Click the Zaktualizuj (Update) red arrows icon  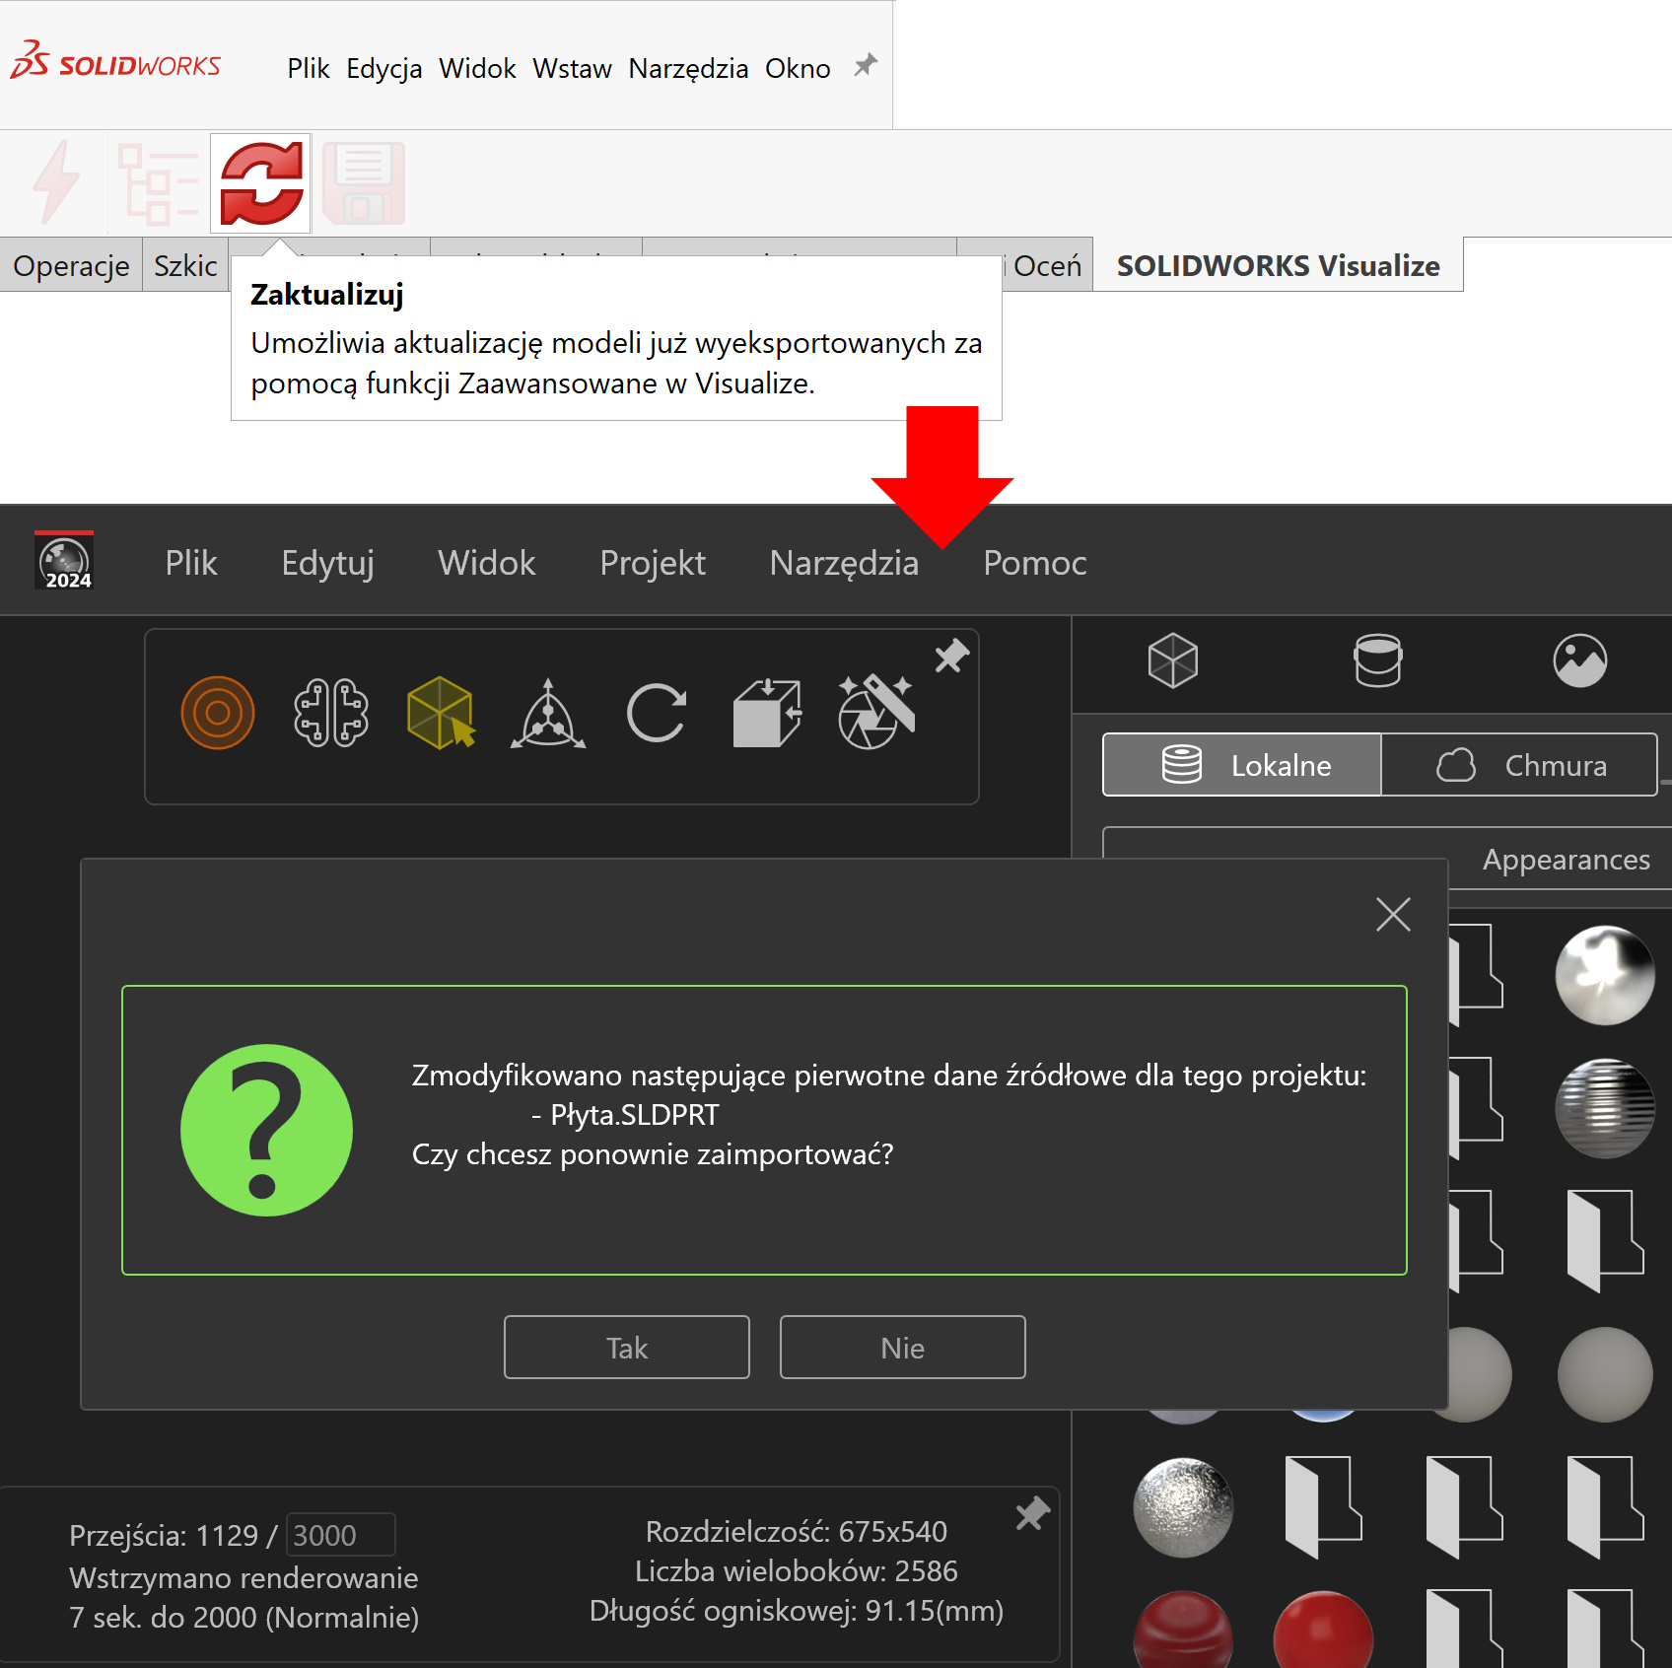coord(261,183)
